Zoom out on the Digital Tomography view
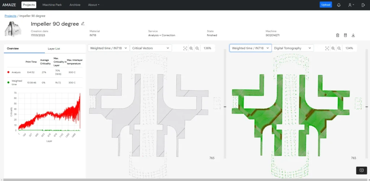This screenshot has width=370, height=181. click(x=339, y=48)
